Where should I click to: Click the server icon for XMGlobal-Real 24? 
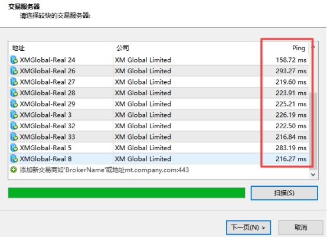14,60
